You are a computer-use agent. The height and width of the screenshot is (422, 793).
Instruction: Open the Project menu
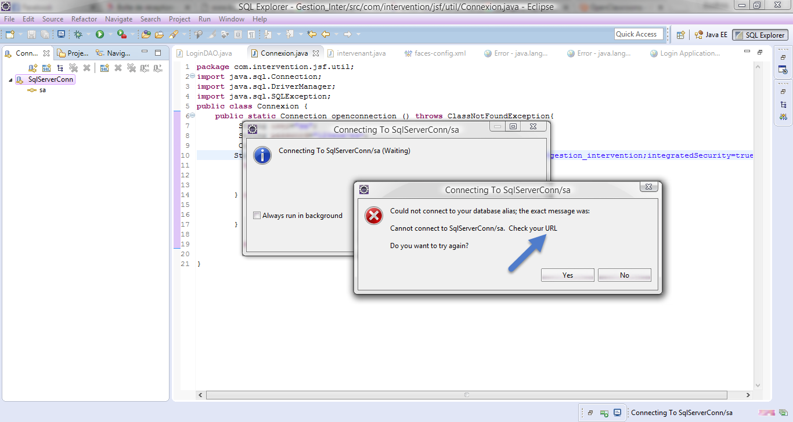coord(180,19)
